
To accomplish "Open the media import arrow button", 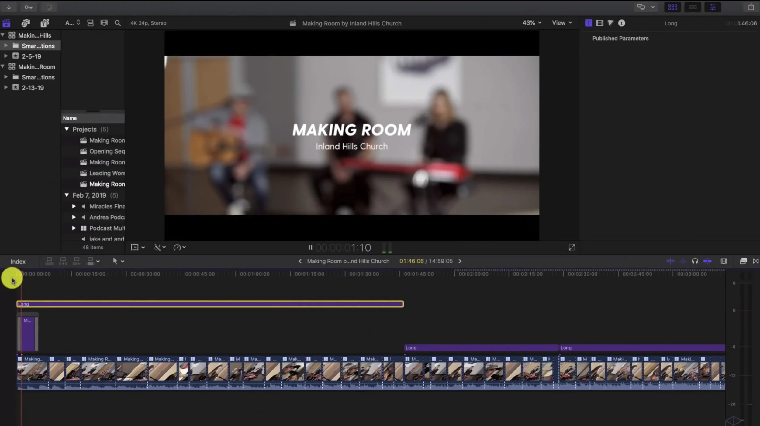I will tap(9, 7).
